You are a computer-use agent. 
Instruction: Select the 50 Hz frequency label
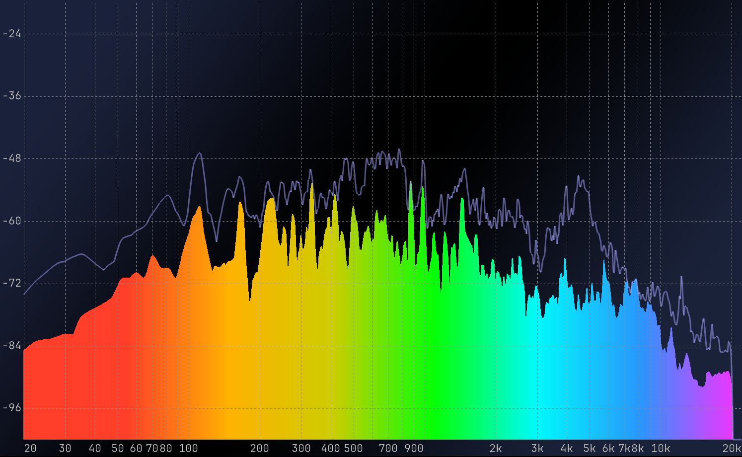click(x=118, y=449)
